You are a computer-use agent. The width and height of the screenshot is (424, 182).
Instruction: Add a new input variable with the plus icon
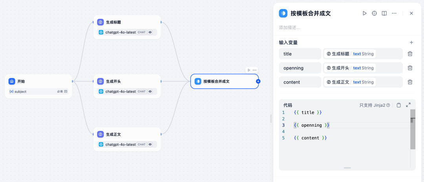point(411,42)
